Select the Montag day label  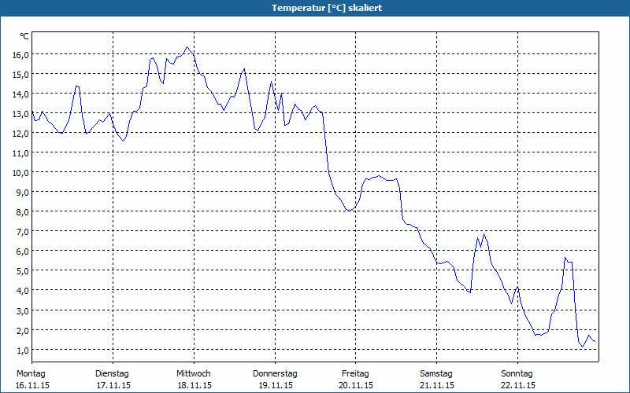coord(31,373)
